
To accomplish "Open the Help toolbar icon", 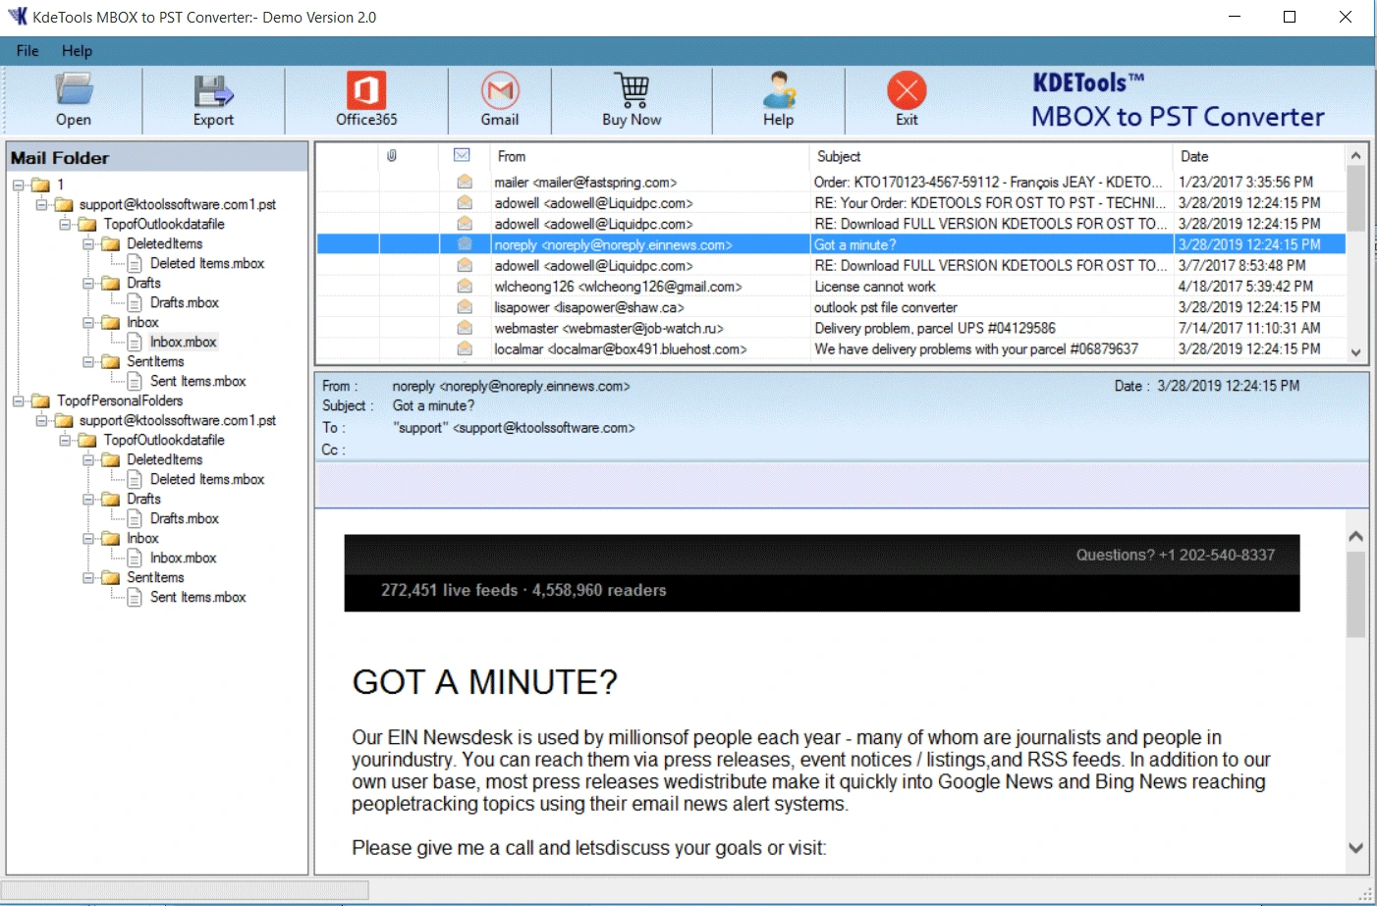I will (779, 90).
